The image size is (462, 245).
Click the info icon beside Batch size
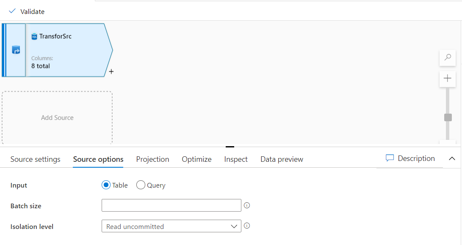(x=247, y=205)
